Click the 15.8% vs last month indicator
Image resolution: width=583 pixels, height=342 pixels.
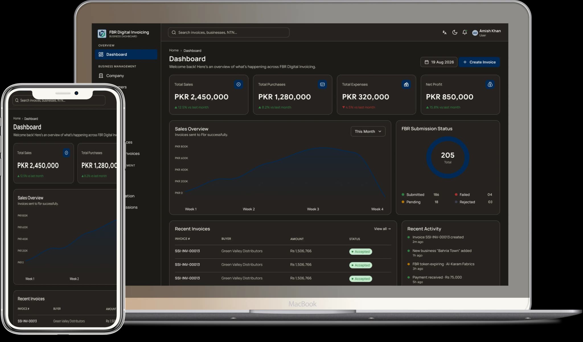[x=443, y=107]
